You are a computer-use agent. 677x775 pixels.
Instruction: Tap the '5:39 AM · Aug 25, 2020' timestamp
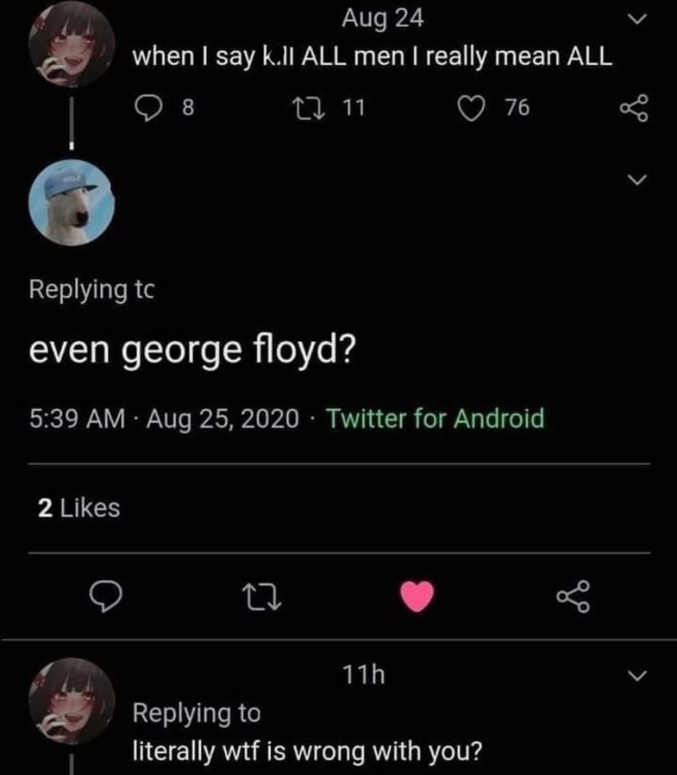click(164, 419)
